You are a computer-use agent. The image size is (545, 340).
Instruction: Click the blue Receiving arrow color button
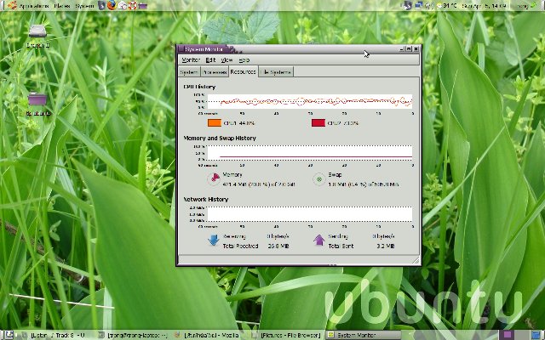214,240
